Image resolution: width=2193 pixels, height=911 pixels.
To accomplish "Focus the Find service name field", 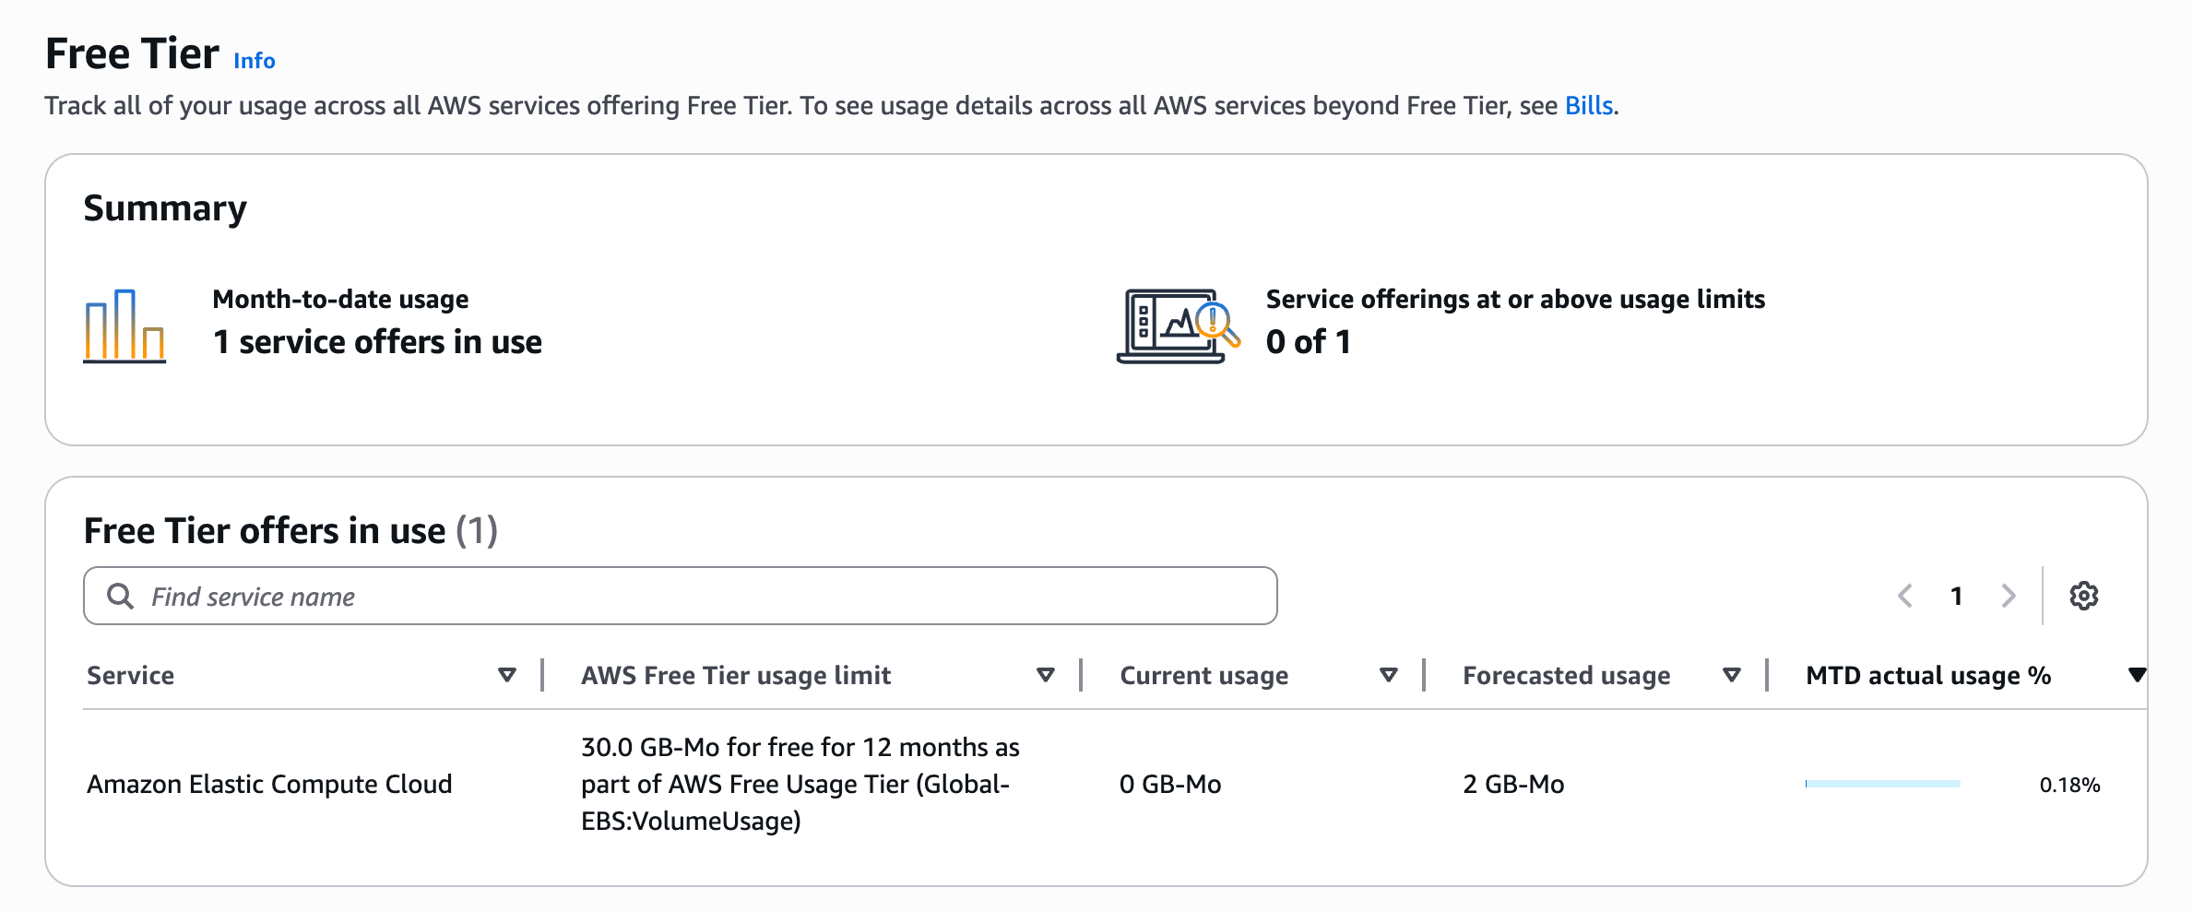I will click(681, 596).
